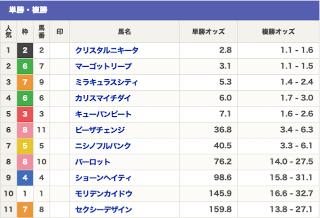This screenshot has width=320, height=218.
Task: Open horse セクシーデザイン link
Action: [103, 210]
